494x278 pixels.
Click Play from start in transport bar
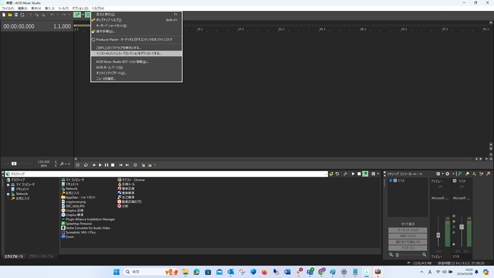point(94,165)
